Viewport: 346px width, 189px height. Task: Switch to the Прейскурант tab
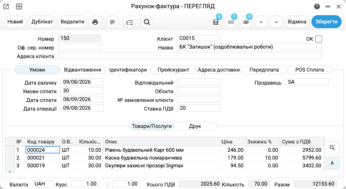[173, 70]
